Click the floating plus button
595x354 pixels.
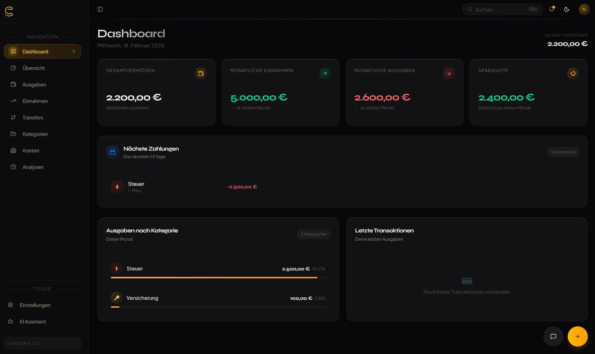tap(577, 336)
